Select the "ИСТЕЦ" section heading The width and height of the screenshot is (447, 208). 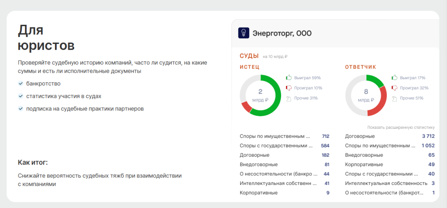[249, 67]
